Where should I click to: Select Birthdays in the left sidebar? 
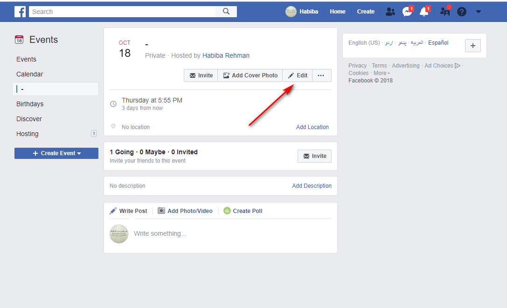click(30, 104)
